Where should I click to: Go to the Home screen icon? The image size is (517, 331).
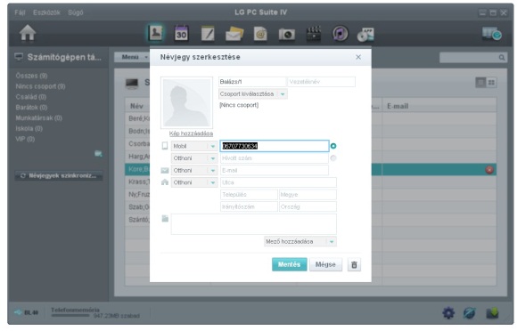pyautogui.click(x=28, y=33)
